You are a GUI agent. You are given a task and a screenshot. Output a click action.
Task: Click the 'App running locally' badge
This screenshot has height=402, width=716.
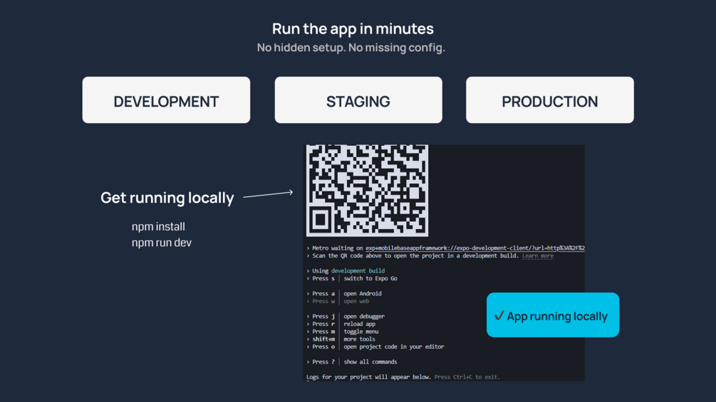click(553, 315)
